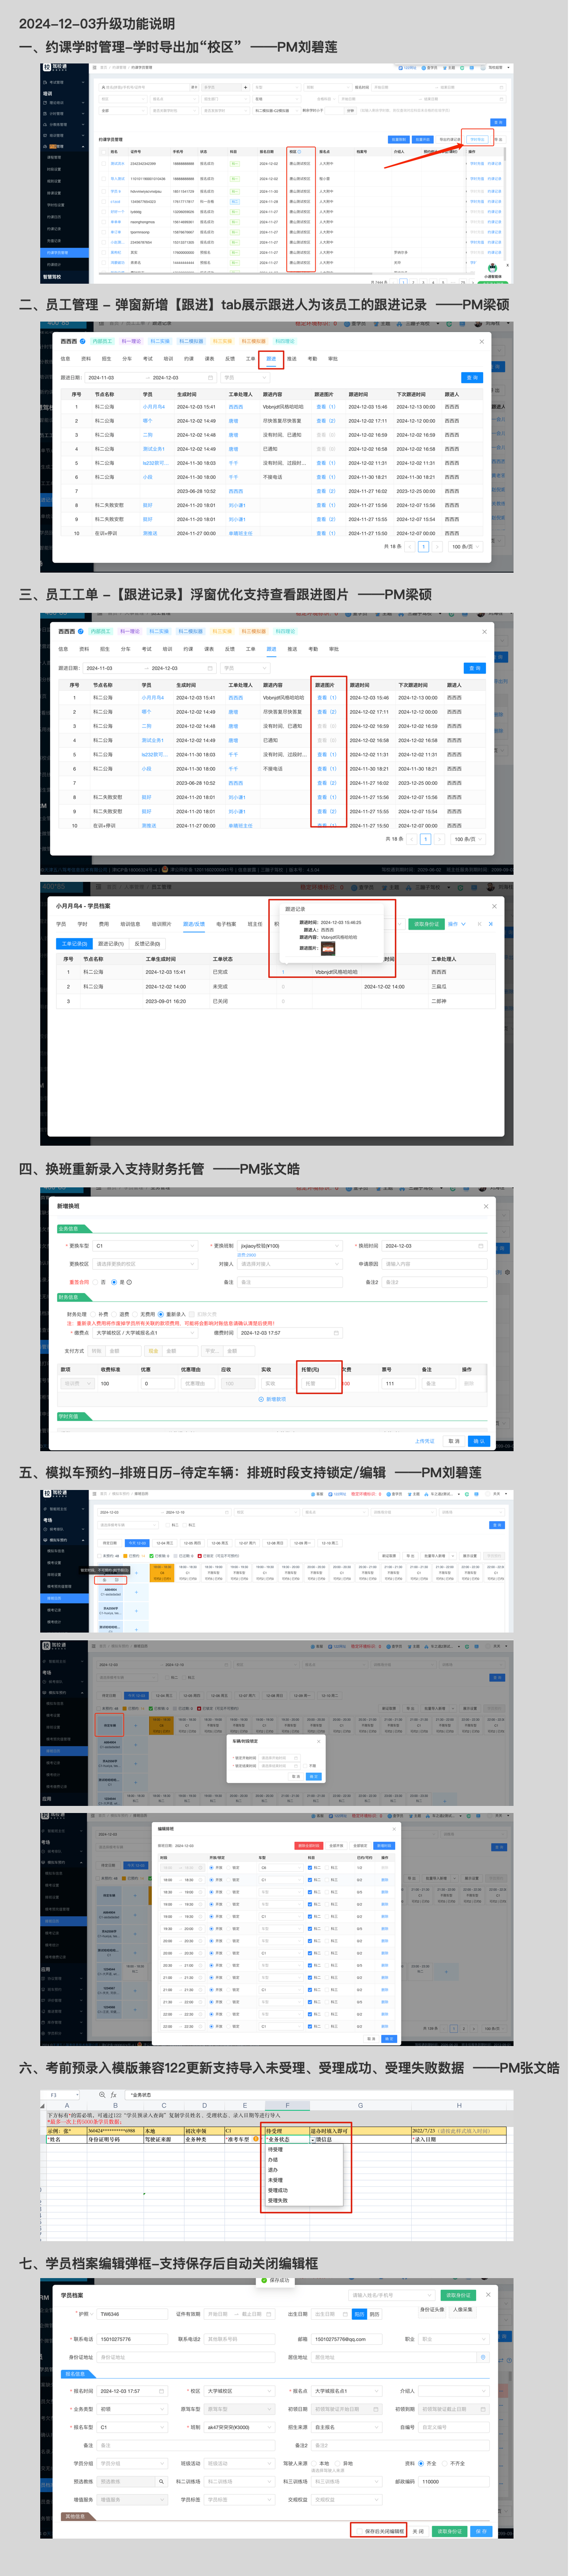Open the 更换车型 C1 dropdown
This screenshot has width=585, height=2576.
click(145, 1246)
